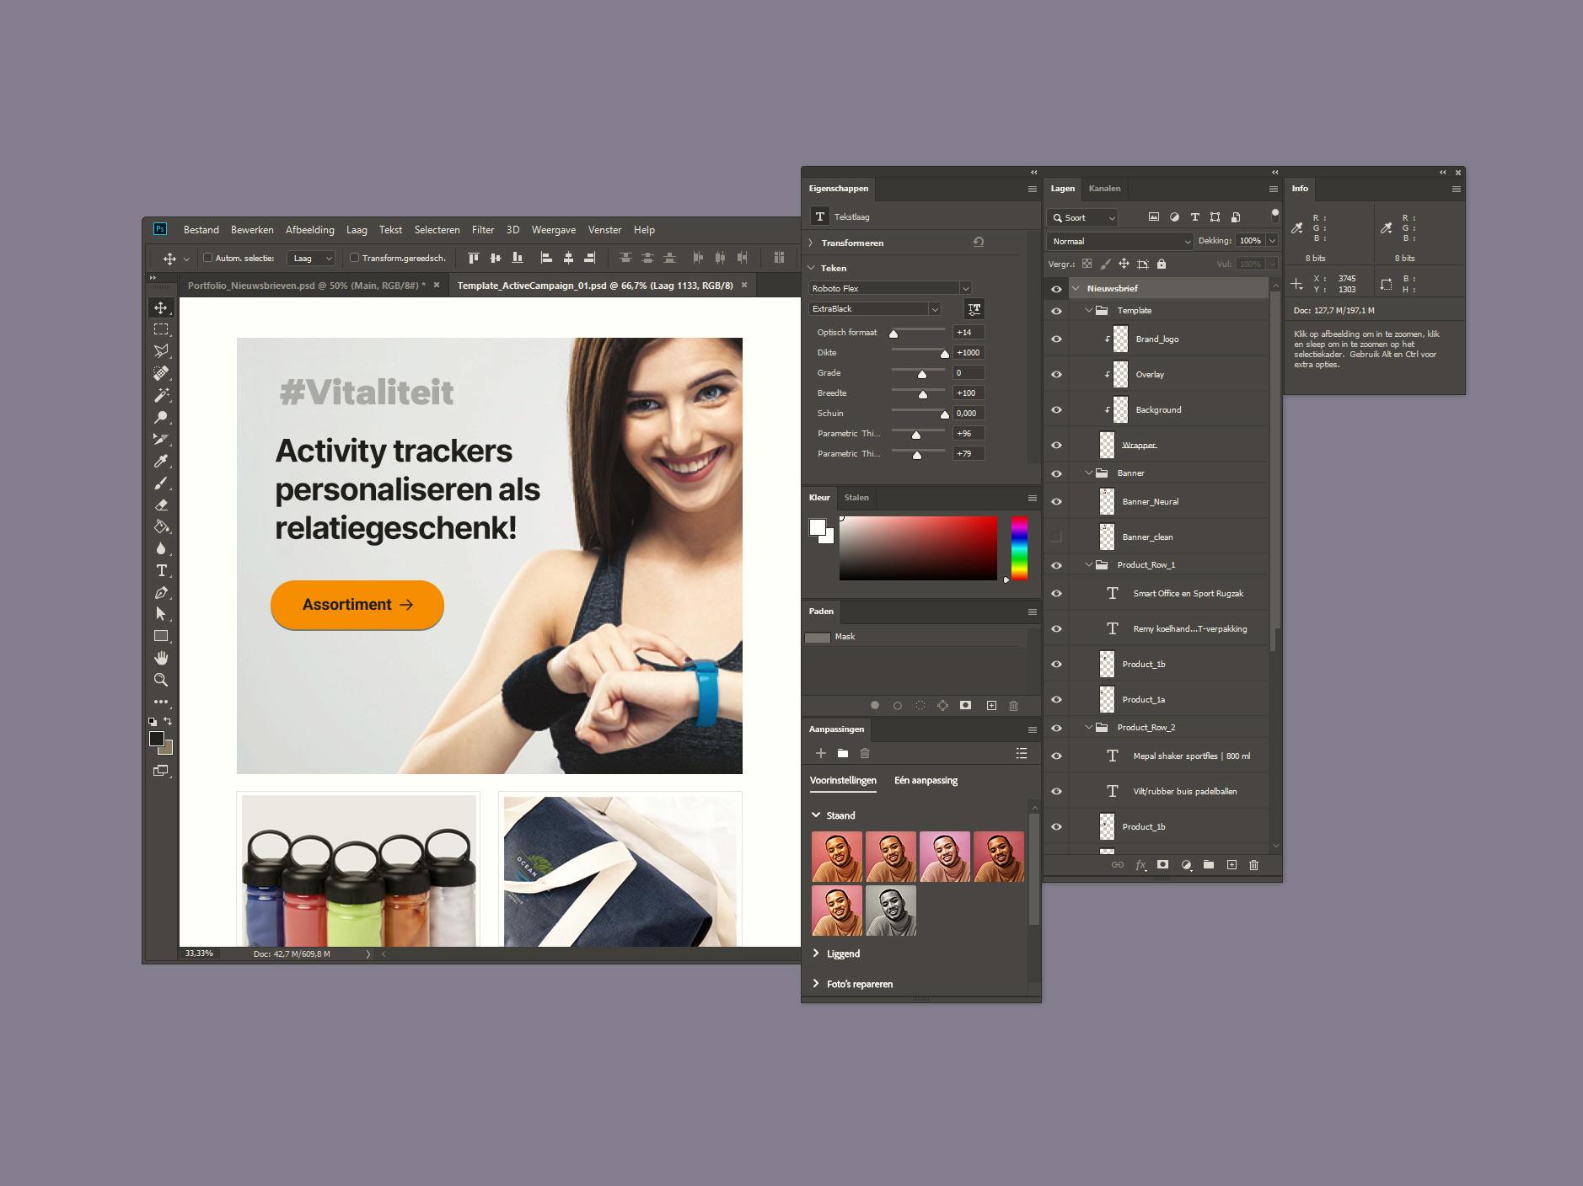
Task: Click the layer effects fx icon
Action: click(1140, 865)
